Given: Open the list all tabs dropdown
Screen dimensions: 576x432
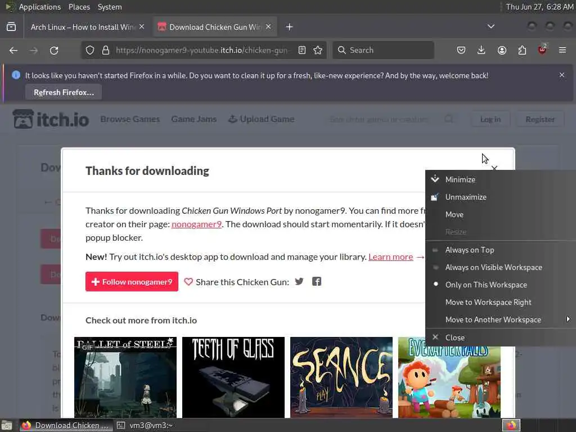Looking at the screenshot, I should (x=490, y=26).
